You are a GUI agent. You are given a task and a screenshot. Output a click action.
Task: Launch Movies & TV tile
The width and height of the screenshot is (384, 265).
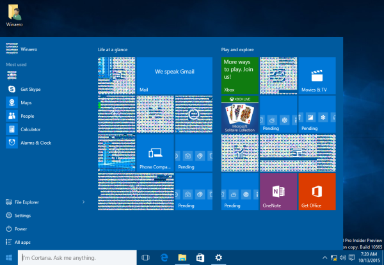tap(316, 76)
